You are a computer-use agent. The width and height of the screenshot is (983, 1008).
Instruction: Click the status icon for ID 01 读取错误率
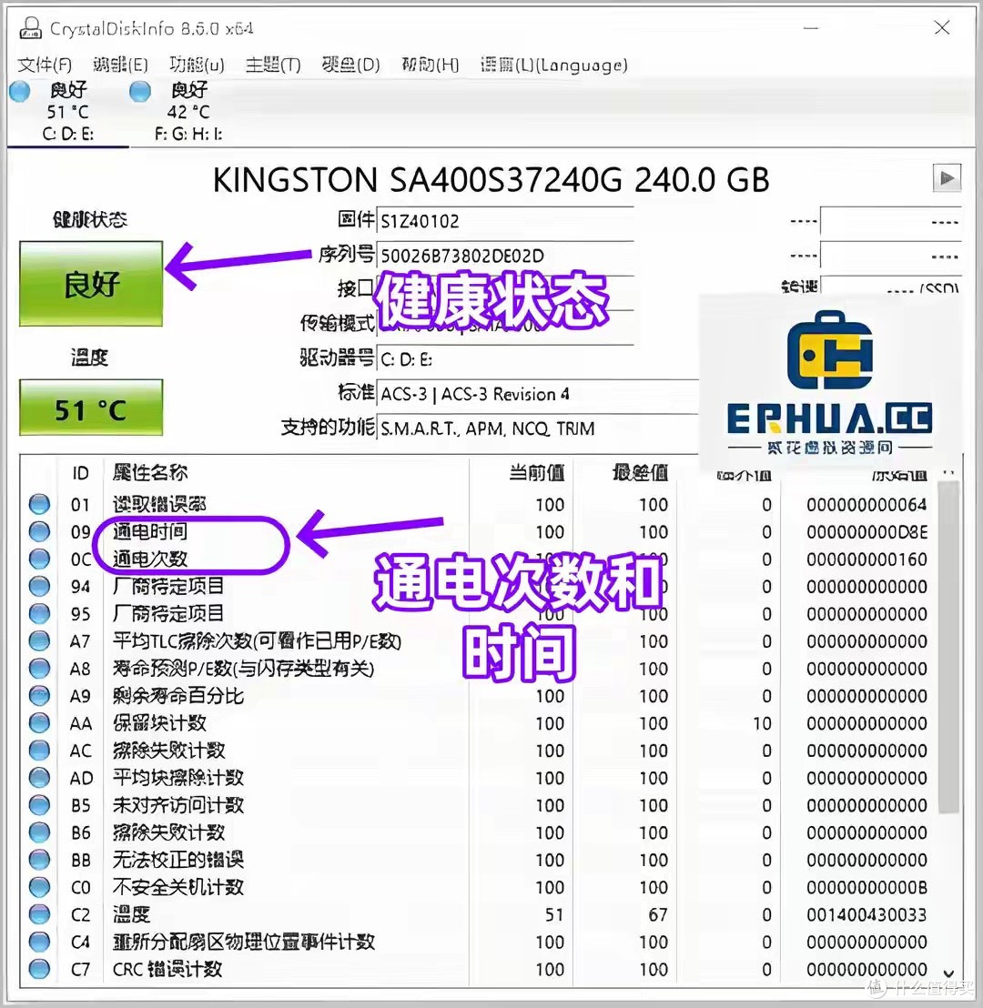click(x=39, y=504)
